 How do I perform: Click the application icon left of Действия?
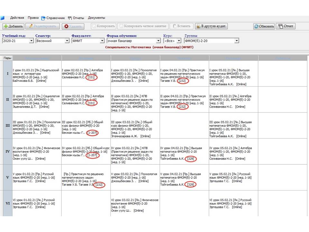[x=3, y=18]
